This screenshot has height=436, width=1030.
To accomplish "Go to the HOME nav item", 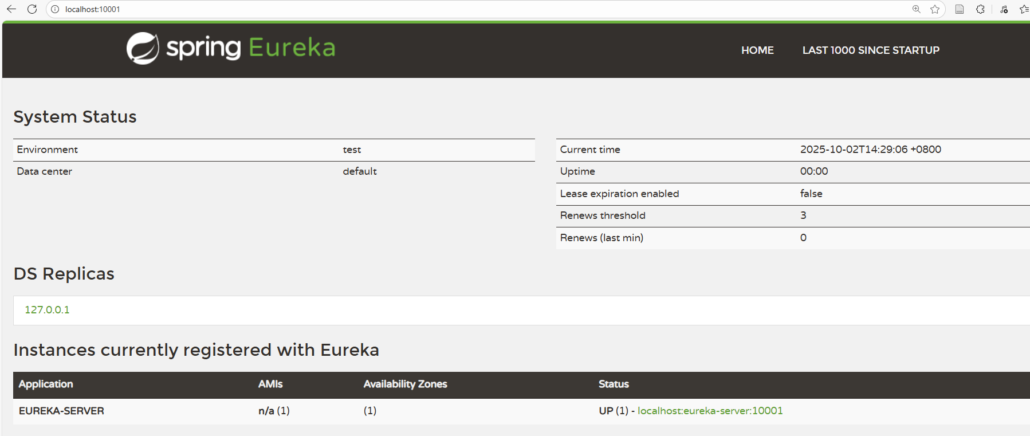I will pos(757,50).
